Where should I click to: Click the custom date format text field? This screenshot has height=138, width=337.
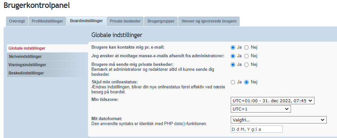(x=257, y=129)
